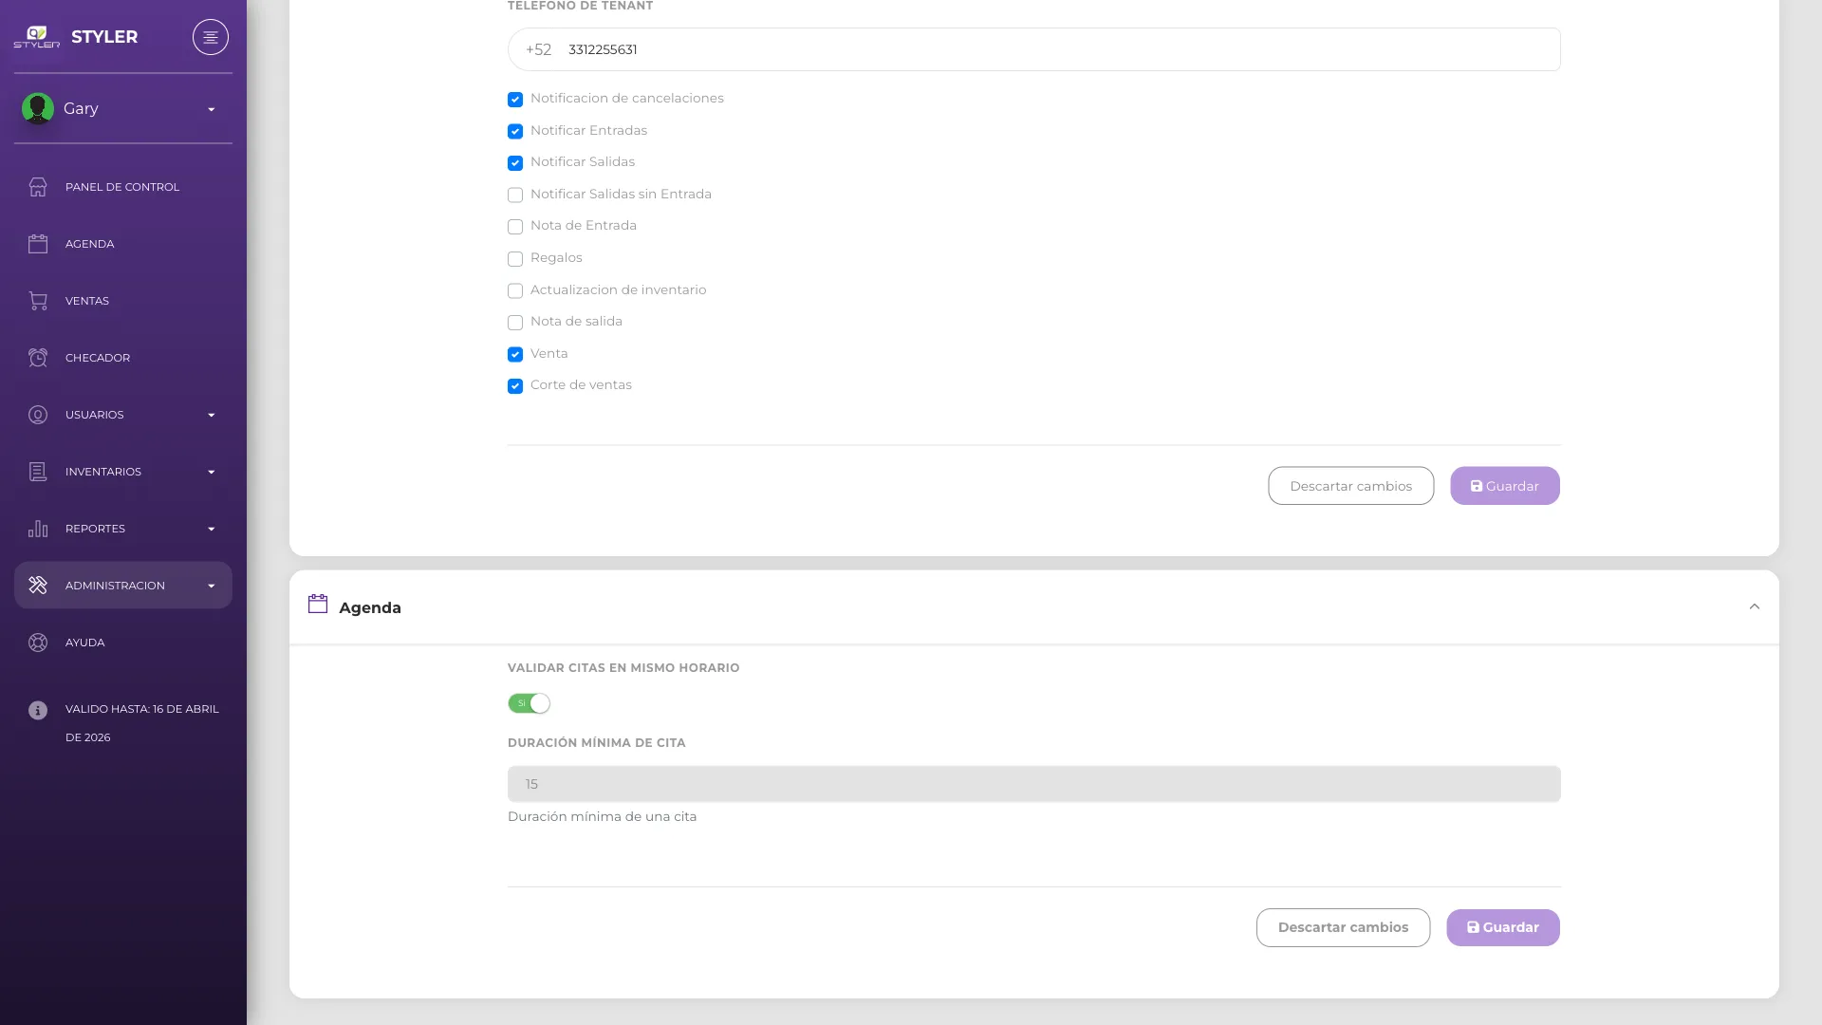The image size is (1822, 1025).
Task: Uncheck Notificar Entradas checkbox
Action: tap(515, 131)
